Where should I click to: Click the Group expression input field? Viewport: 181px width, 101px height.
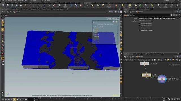click(157, 18)
